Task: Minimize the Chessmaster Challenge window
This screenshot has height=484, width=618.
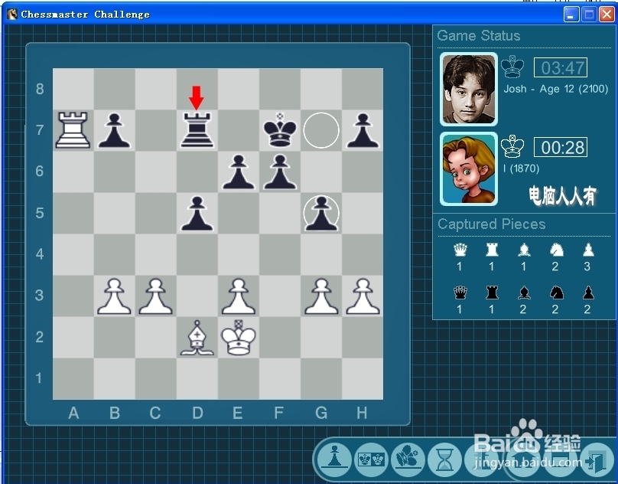Action: point(571,15)
